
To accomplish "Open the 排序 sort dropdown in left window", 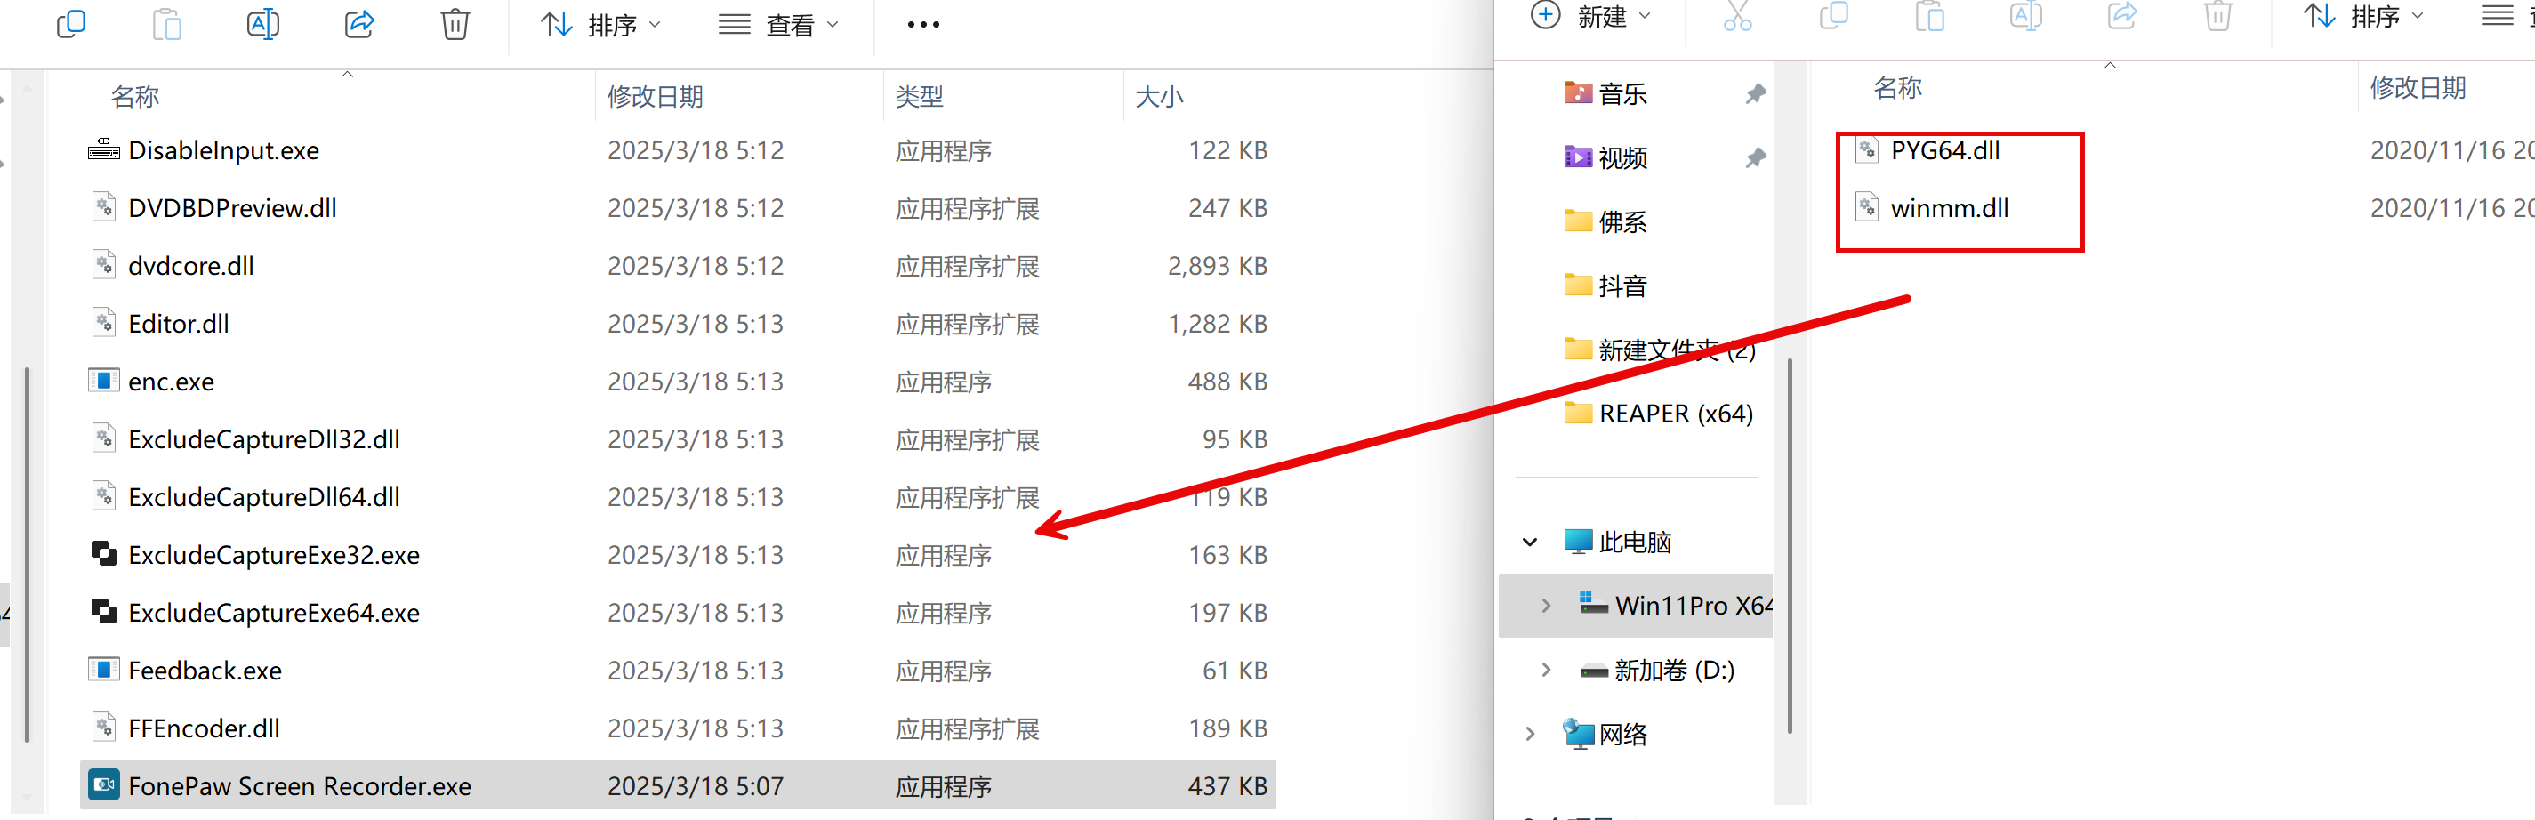I will click(x=600, y=25).
